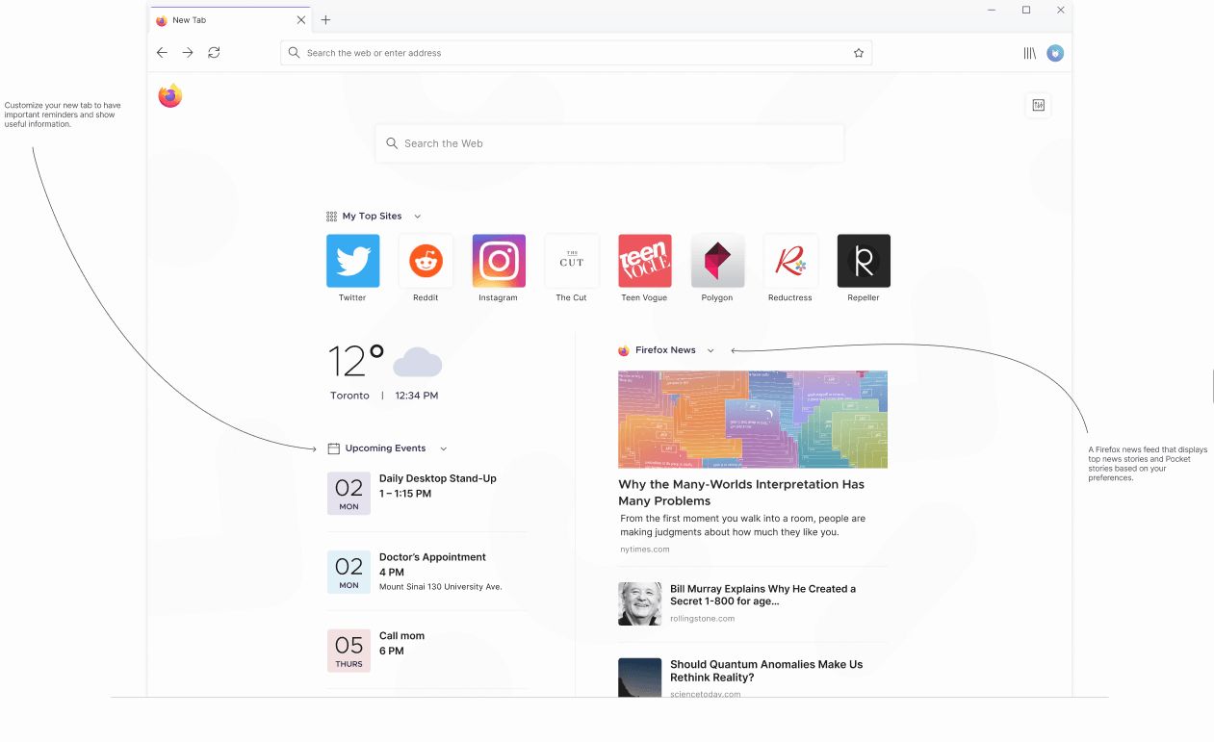Screen dimensions: 1214x742
Task: Open the Bill Murray article thumbnail
Action: click(640, 603)
